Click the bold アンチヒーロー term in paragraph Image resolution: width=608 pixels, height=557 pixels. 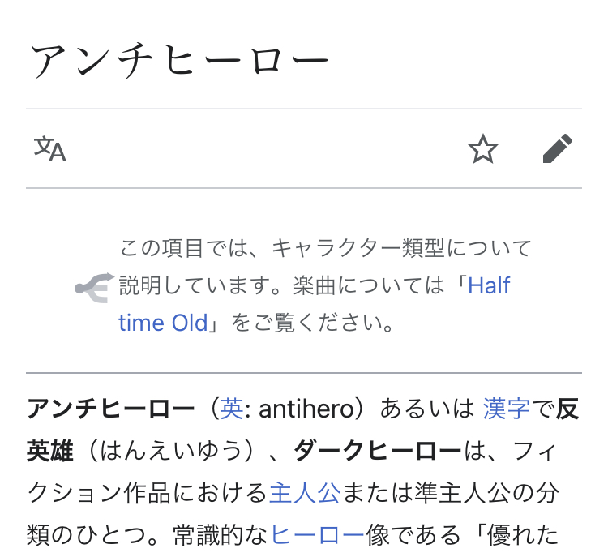click(110, 409)
